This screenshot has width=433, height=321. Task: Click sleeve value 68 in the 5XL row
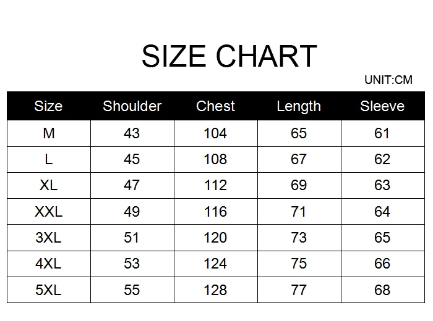(x=382, y=290)
